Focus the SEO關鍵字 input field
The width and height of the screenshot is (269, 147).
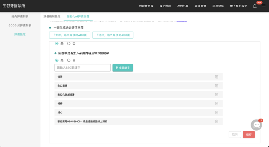82,68
